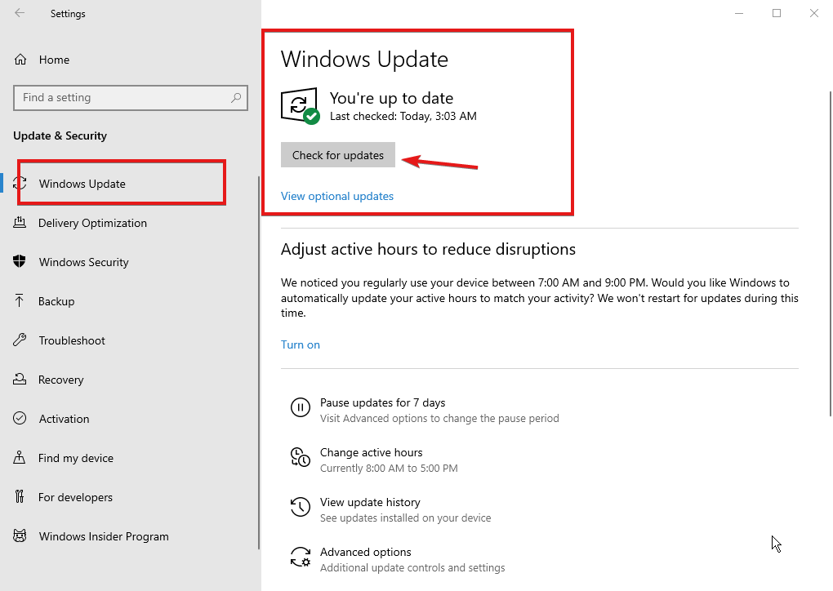Click the Home icon in sidebar
The image size is (833, 591).
click(20, 60)
